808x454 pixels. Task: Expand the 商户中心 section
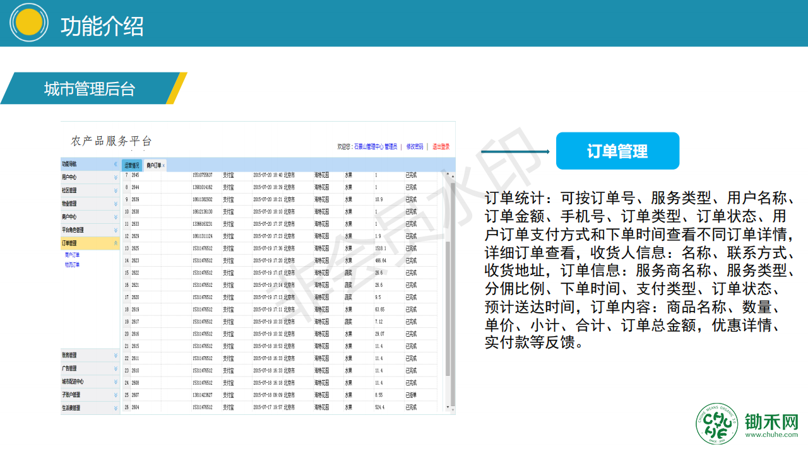[x=116, y=217]
